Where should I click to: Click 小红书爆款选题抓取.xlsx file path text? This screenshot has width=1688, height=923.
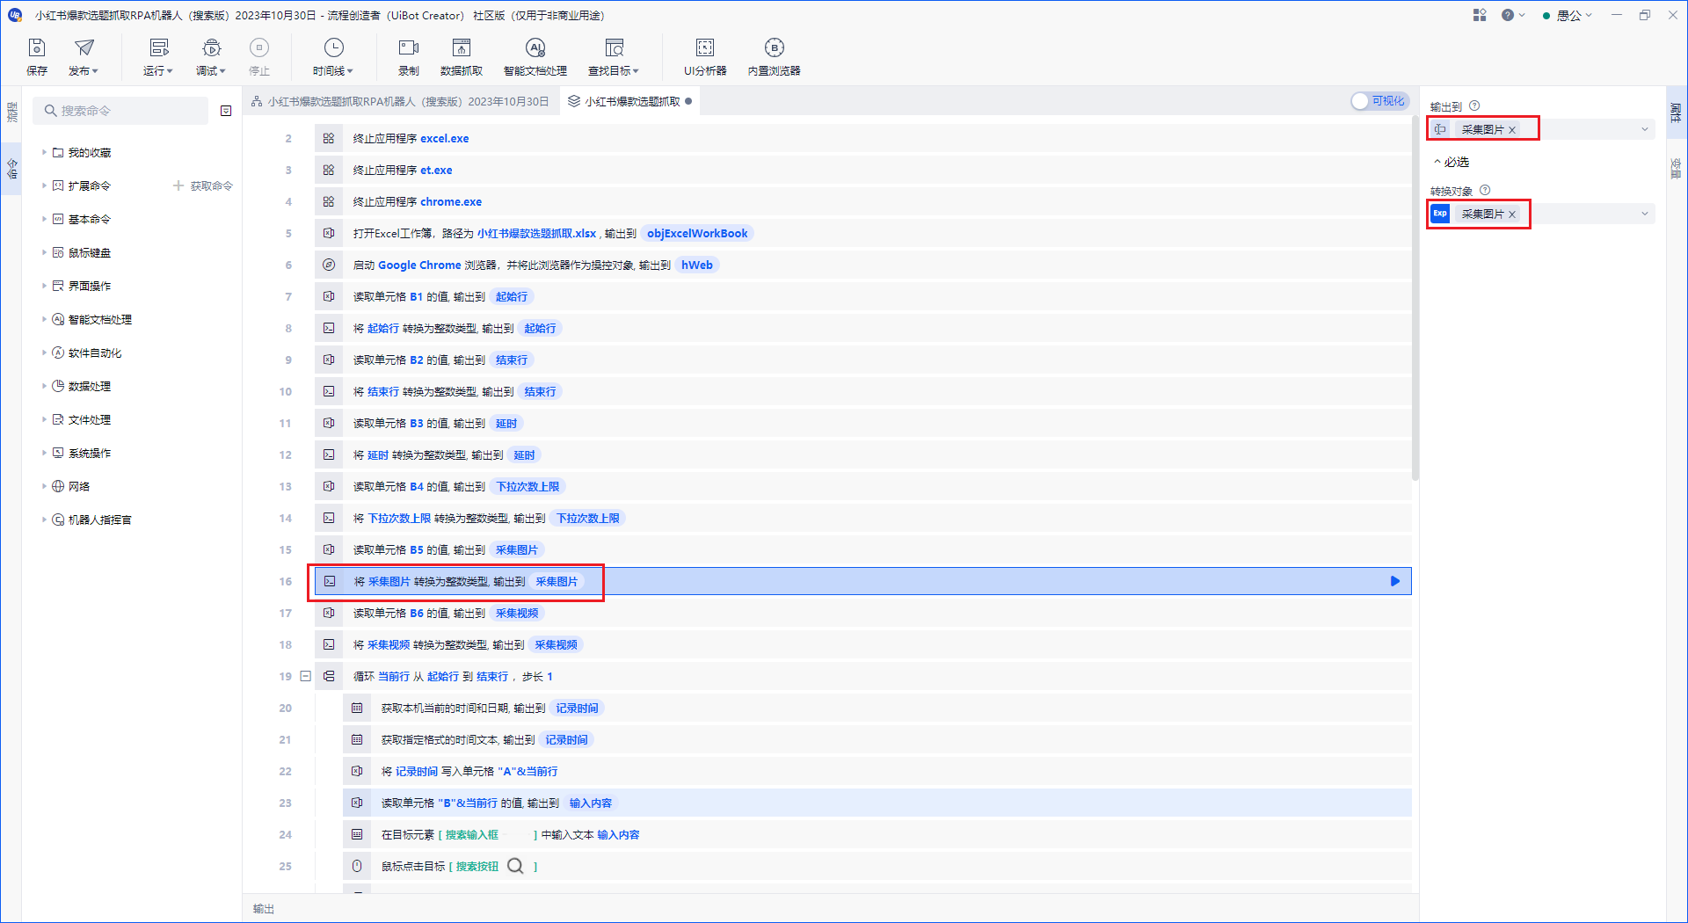(x=536, y=233)
